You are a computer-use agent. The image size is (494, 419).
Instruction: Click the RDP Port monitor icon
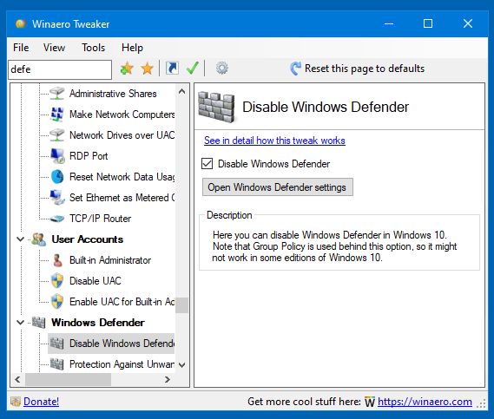pyautogui.click(x=57, y=156)
